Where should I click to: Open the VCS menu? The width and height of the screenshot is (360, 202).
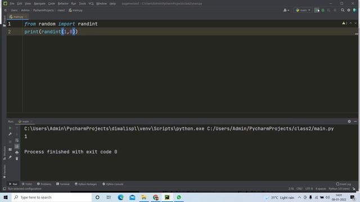click(x=91, y=4)
